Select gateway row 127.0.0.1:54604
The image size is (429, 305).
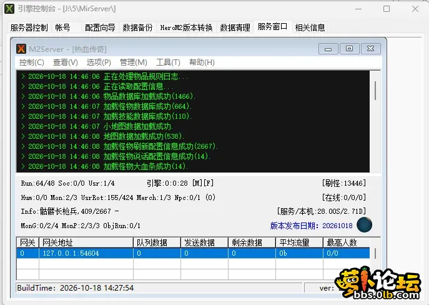(193, 253)
